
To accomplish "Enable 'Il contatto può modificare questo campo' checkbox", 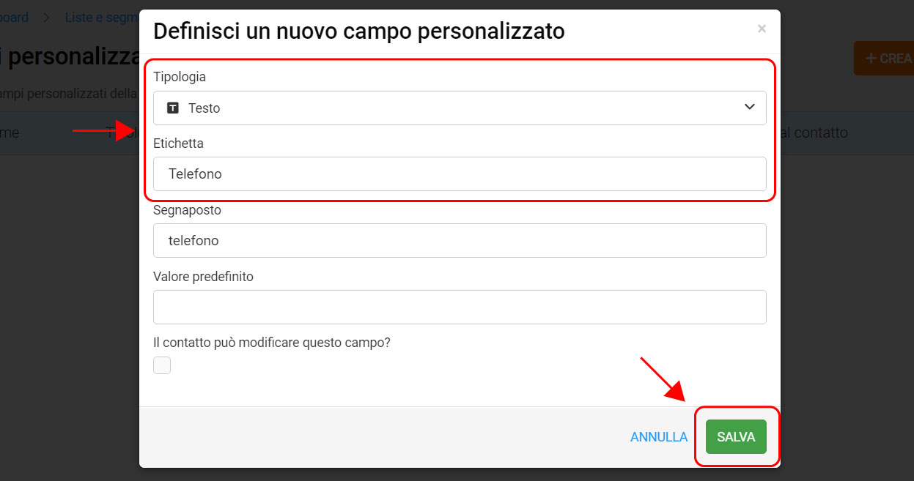I will (162, 365).
